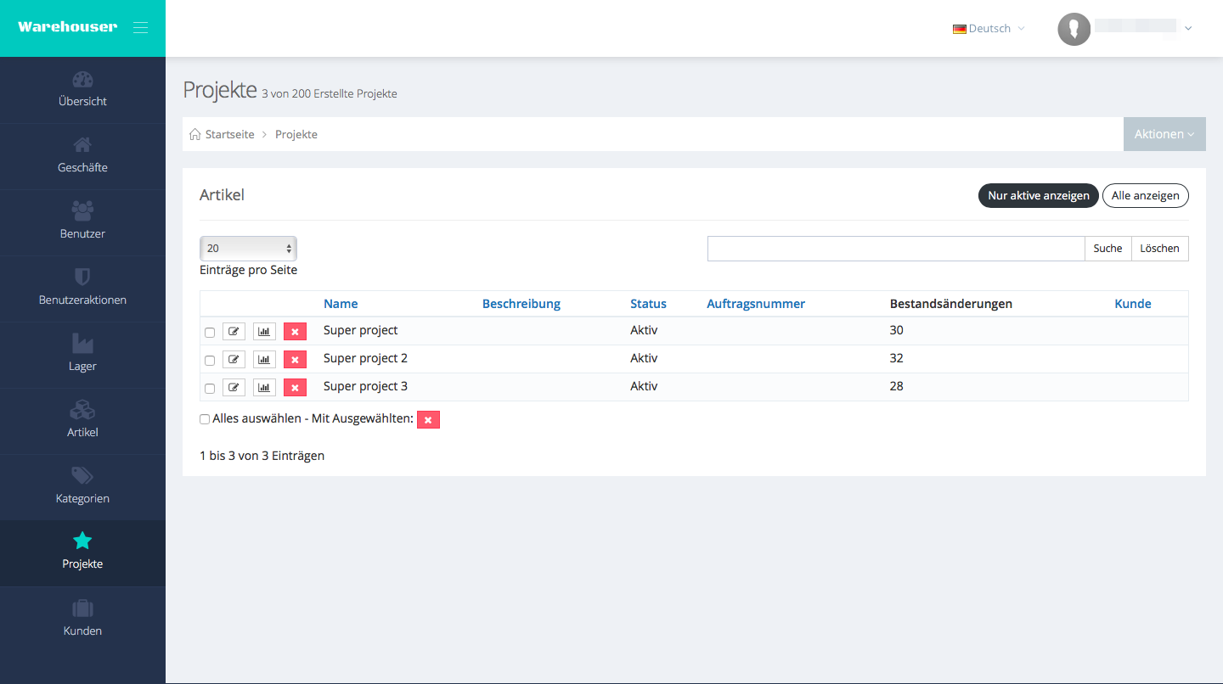Tick the checkbox for Super project

pyautogui.click(x=210, y=332)
